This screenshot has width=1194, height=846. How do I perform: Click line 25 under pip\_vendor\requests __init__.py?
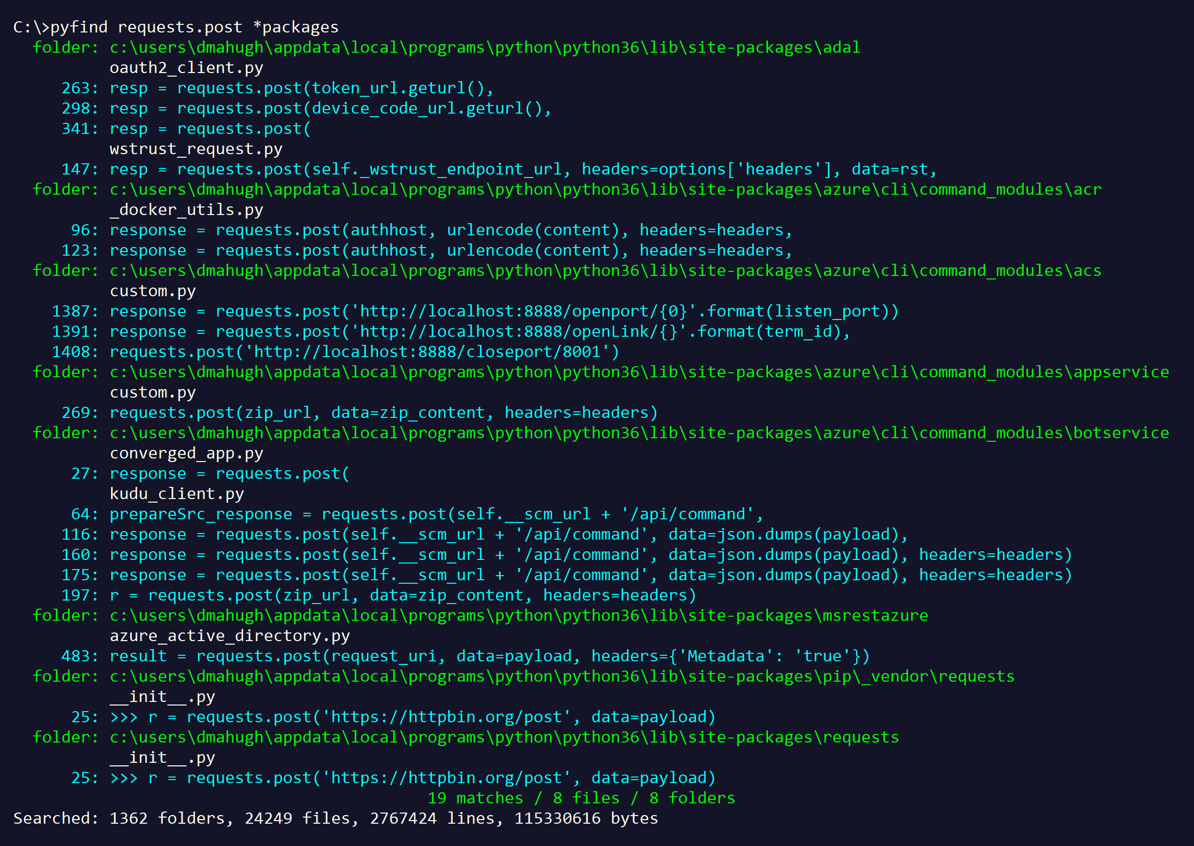click(x=393, y=718)
